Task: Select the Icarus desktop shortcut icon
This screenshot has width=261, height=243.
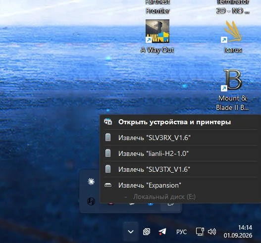Action: click(x=233, y=32)
